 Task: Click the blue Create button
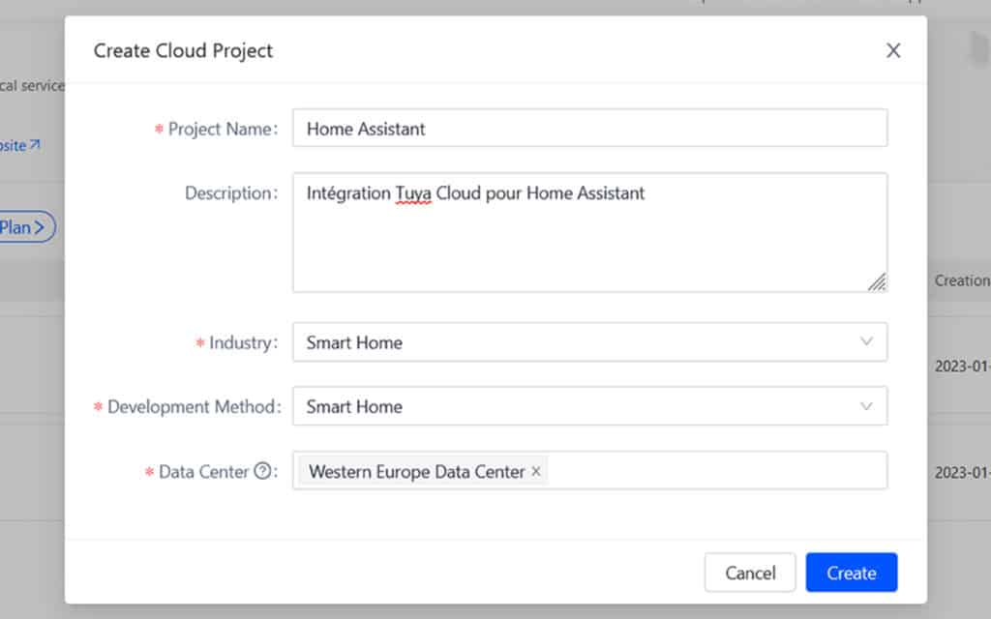[852, 573]
